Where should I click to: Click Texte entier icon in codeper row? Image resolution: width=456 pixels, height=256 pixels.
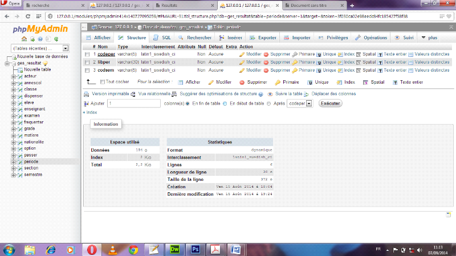pos(380,54)
